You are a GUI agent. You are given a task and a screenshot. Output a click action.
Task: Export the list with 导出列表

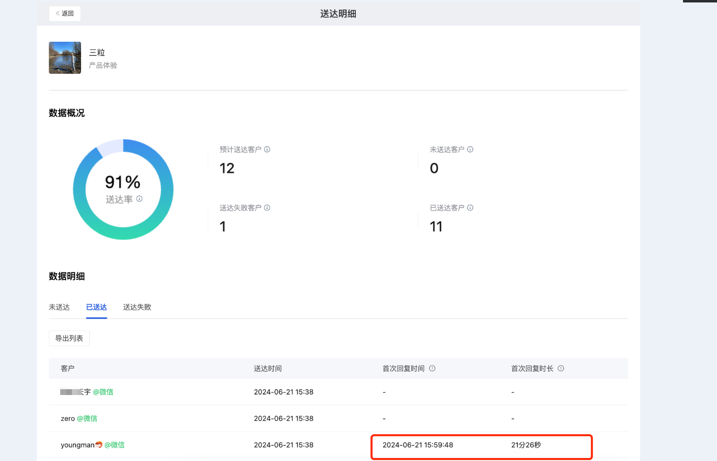coord(69,338)
